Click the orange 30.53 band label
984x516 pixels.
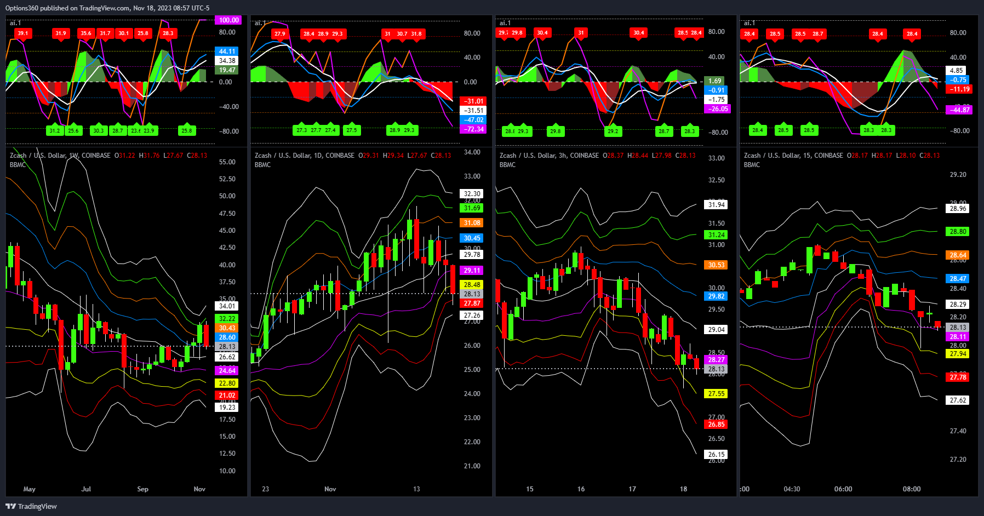click(x=716, y=265)
